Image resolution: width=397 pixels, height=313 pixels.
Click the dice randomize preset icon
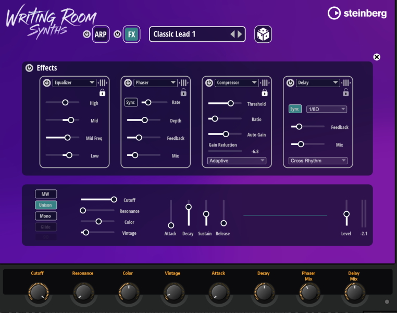click(263, 34)
